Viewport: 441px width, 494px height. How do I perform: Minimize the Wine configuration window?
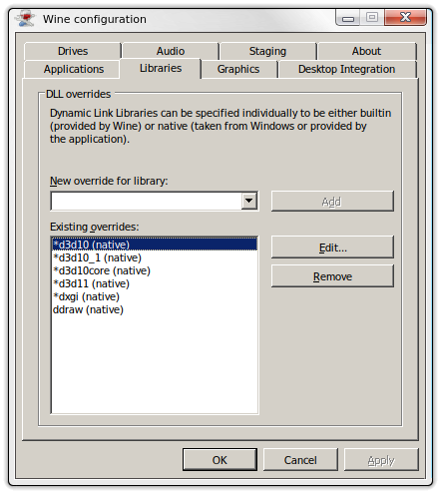pos(348,17)
